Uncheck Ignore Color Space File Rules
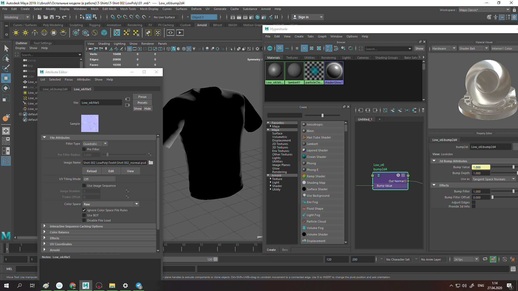The height and width of the screenshot is (291, 518). click(x=84, y=210)
